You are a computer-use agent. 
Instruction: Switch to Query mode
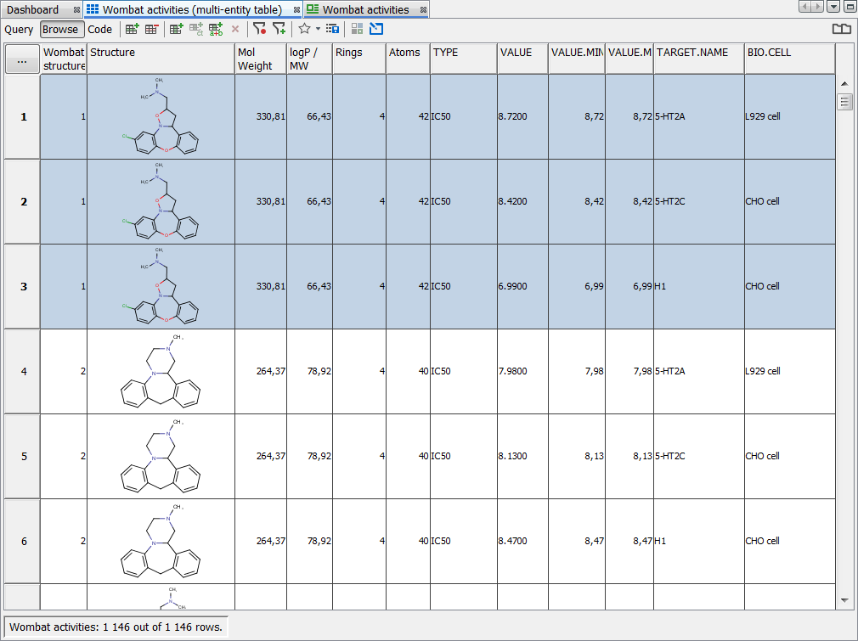coord(19,28)
